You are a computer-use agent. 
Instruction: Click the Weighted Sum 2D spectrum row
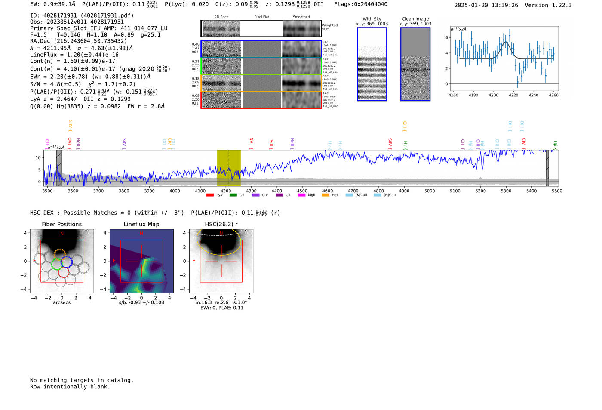261,28
